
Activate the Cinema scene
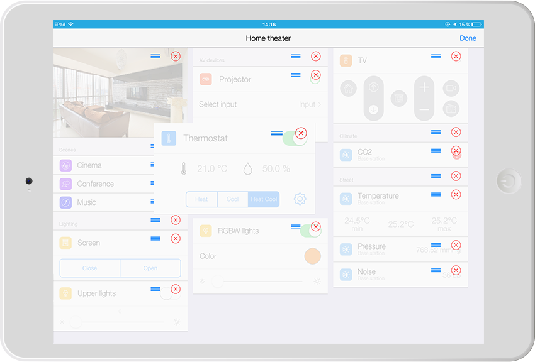[x=89, y=165]
